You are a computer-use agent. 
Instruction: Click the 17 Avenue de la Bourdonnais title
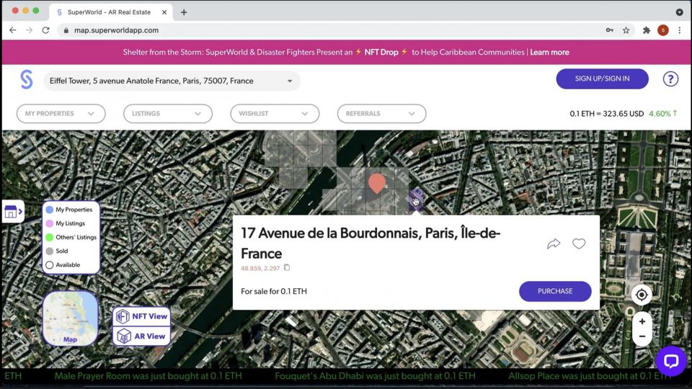click(x=371, y=243)
